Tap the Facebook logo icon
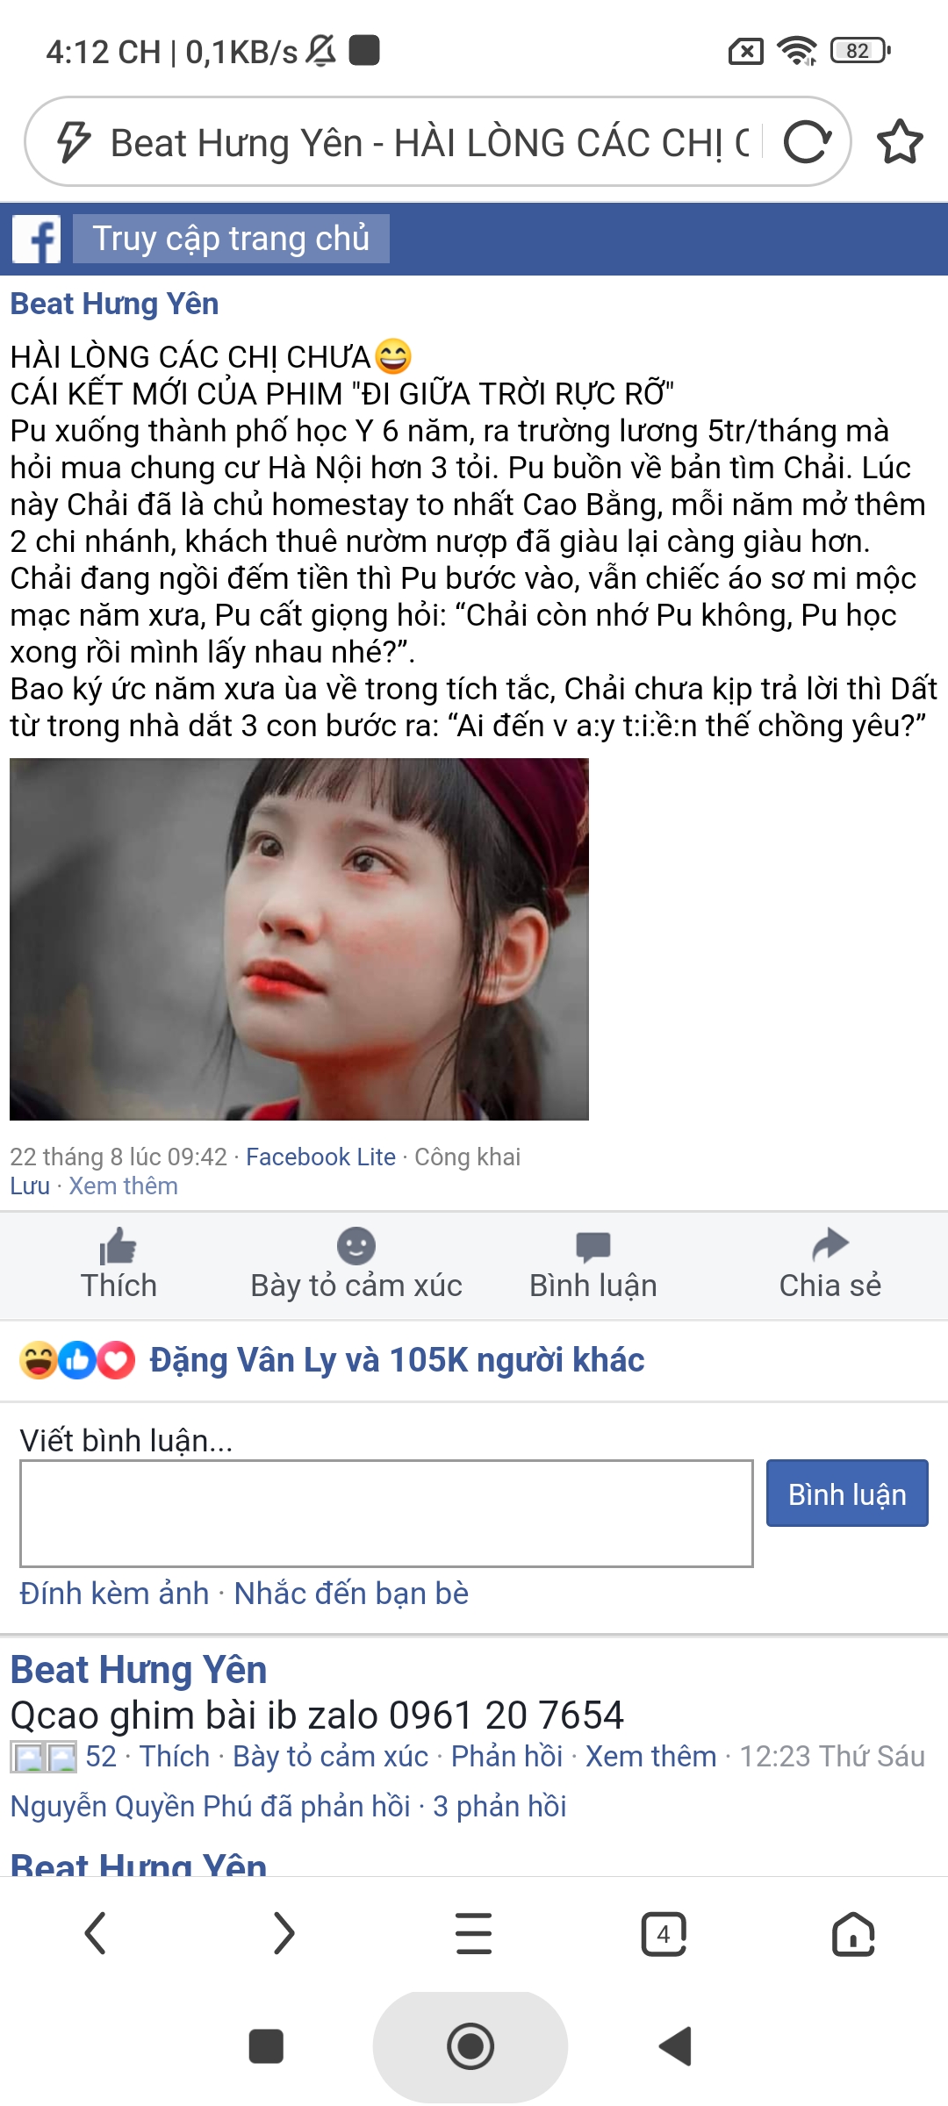This screenshot has width=948, height=2106. point(36,239)
